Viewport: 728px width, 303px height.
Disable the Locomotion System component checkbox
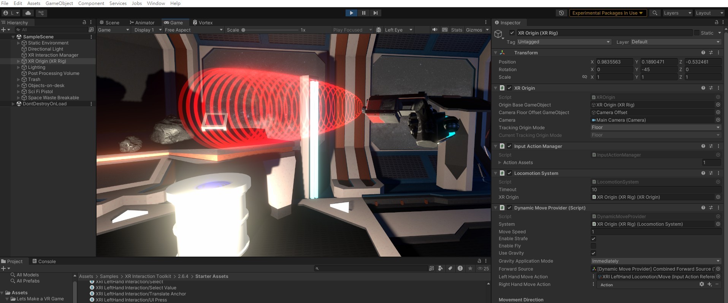click(x=509, y=173)
